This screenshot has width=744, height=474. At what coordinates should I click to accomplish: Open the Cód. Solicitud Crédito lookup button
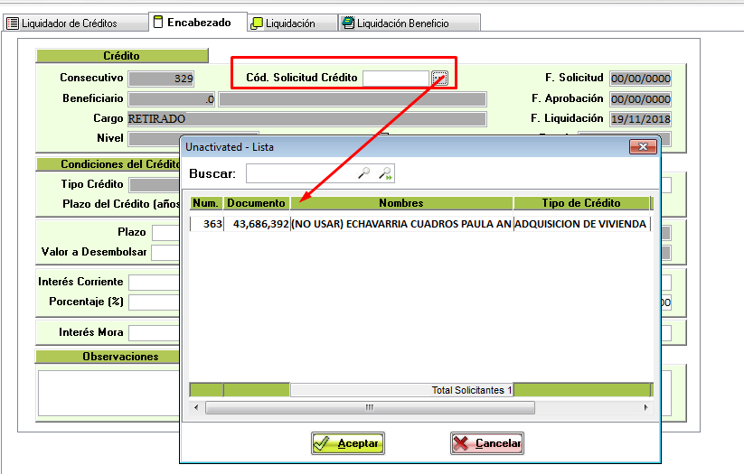[x=439, y=79]
